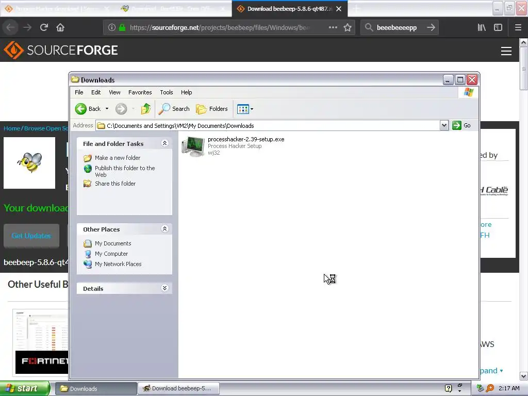Click the My Network Places icon
Image resolution: width=528 pixels, height=396 pixels.
click(88, 265)
